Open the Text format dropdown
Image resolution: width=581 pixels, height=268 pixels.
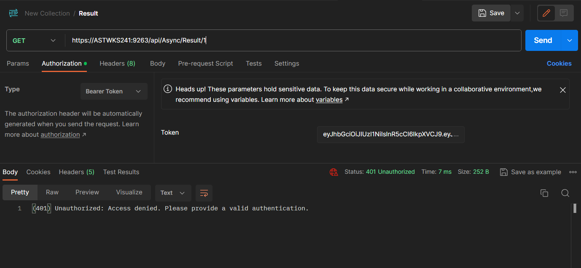pyautogui.click(x=173, y=193)
